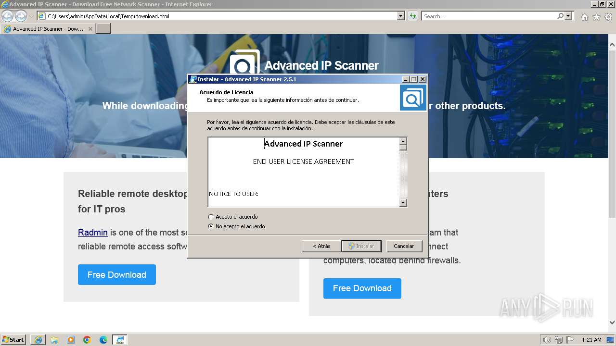Click network tray icon

click(x=559, y=340)
